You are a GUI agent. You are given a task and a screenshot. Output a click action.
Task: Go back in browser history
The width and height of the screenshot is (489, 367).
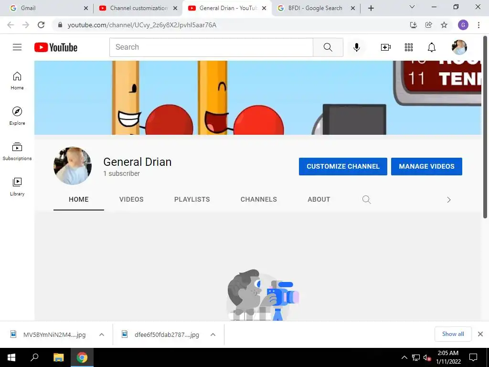pyautogui.click(x=11, y=25)
